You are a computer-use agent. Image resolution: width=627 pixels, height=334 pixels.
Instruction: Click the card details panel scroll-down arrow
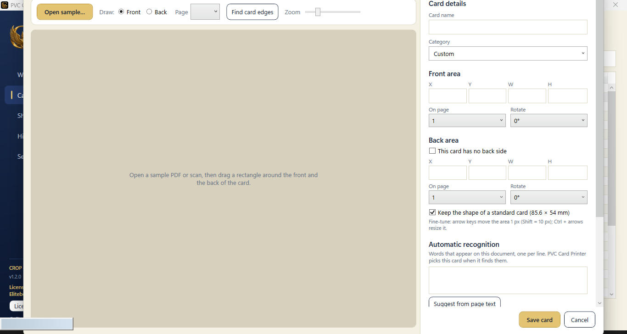[599, 303]
